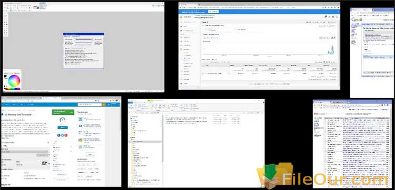Click the search field on the download site
This screenshot has height=190, width=395.
(90, 104)
